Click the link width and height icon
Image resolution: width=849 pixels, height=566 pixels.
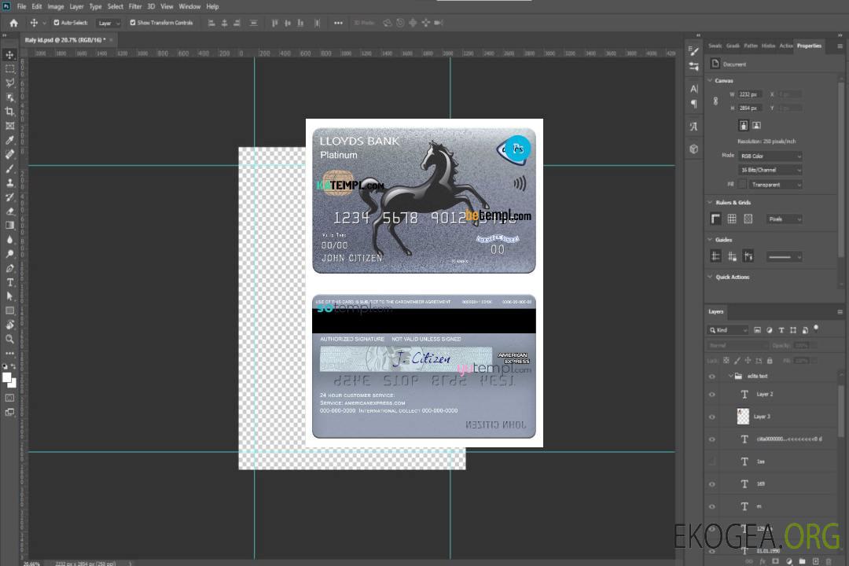715,101
